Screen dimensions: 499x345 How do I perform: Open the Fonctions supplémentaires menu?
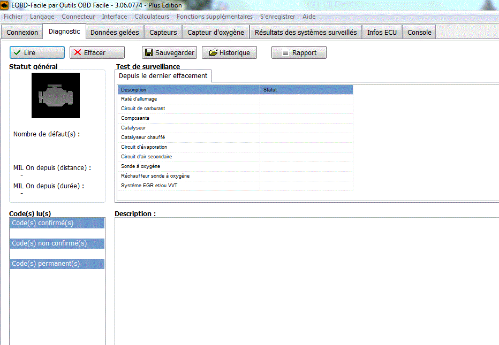click(214, 17)
